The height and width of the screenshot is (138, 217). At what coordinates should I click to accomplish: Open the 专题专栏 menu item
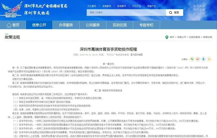pos(146,25)
